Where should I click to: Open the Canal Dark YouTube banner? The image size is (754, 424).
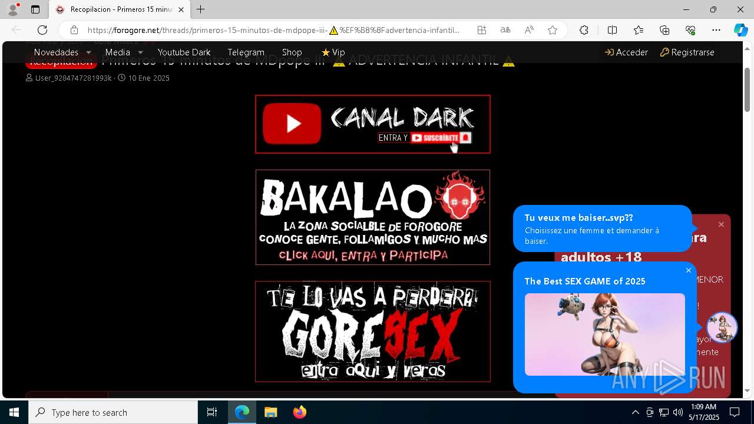(x=373, y=124)
